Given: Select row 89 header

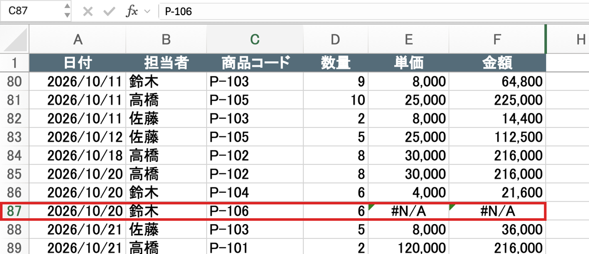Looking at the screenshot, I should coord(15,247).
